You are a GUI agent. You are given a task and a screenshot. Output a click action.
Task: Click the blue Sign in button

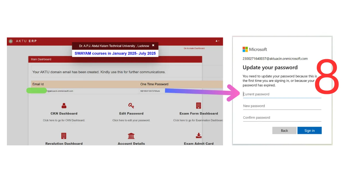click(309, 130)
